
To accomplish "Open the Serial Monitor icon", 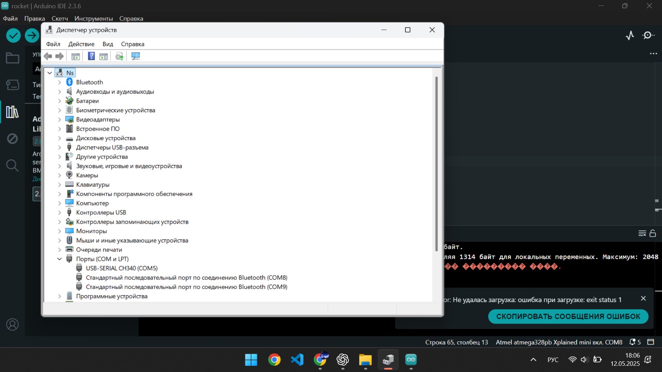I will point(648,36).
